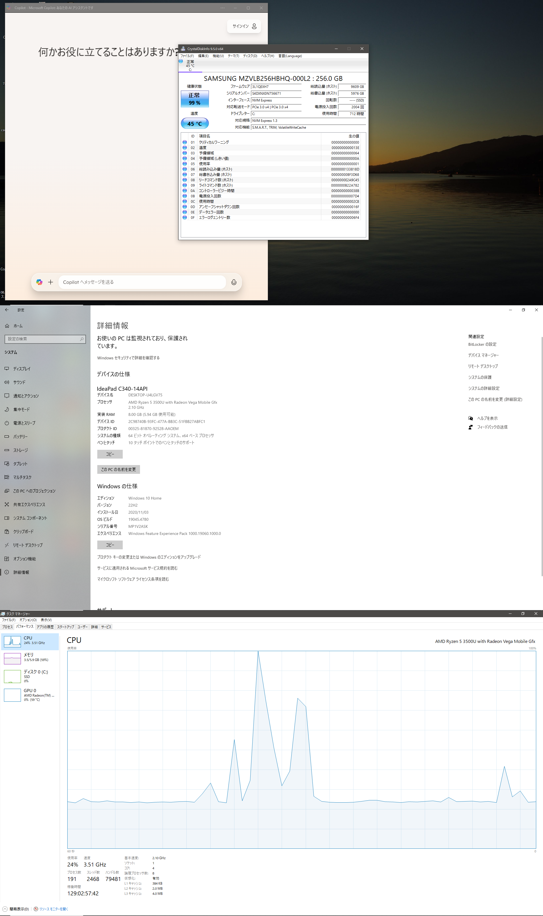Open リモート デスクトップ sidebar item
The height and width of the screenshot is (916, 543).
coord(45,545)
